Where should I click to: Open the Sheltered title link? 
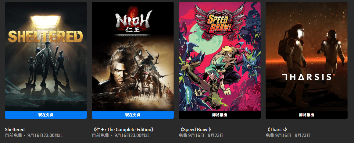tap(15, 130)
